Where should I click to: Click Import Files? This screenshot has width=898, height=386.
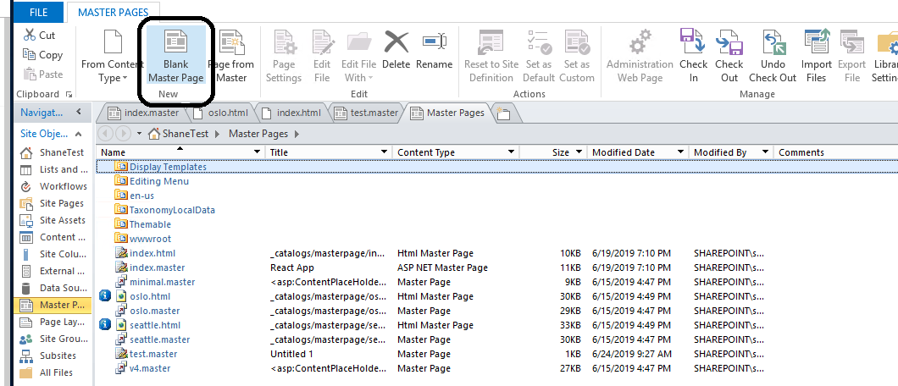[816, 56]
